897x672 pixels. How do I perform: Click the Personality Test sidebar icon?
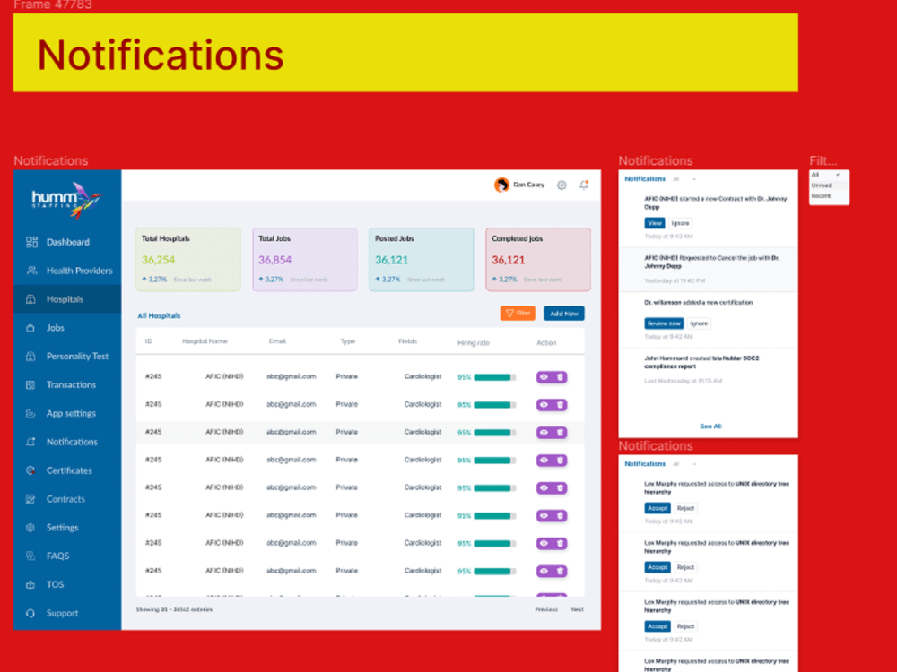30,357
